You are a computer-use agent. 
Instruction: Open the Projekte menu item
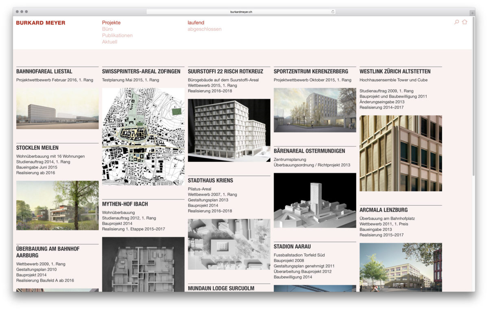click(111, 23)
